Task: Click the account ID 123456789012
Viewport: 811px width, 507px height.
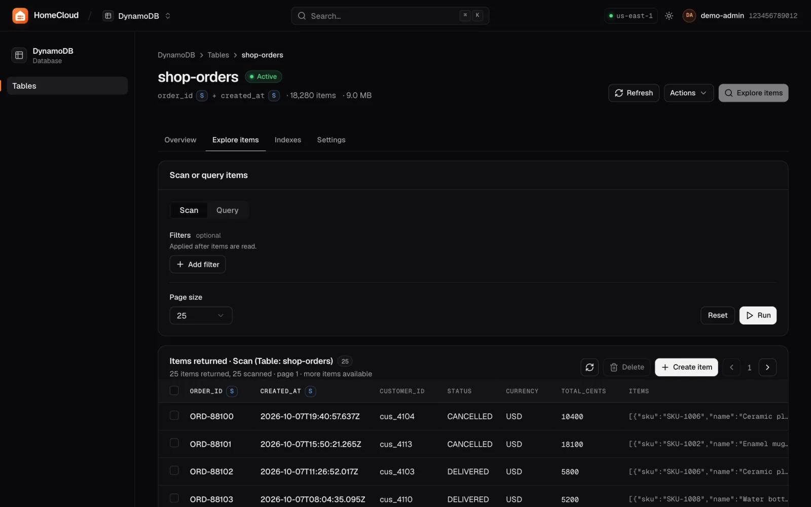Action: click(x=773, y=16)
